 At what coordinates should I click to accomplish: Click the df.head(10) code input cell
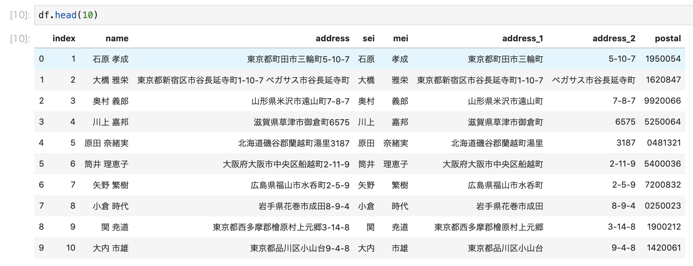tap(364, 15)
